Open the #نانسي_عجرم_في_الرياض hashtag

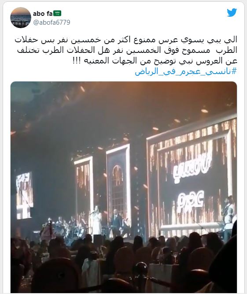pyautogui.click(x=186, y=71)
